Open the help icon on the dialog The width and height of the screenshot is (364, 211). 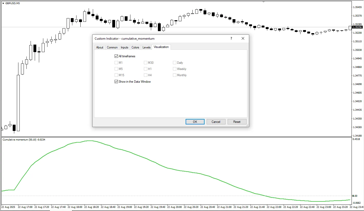point(231,38)
